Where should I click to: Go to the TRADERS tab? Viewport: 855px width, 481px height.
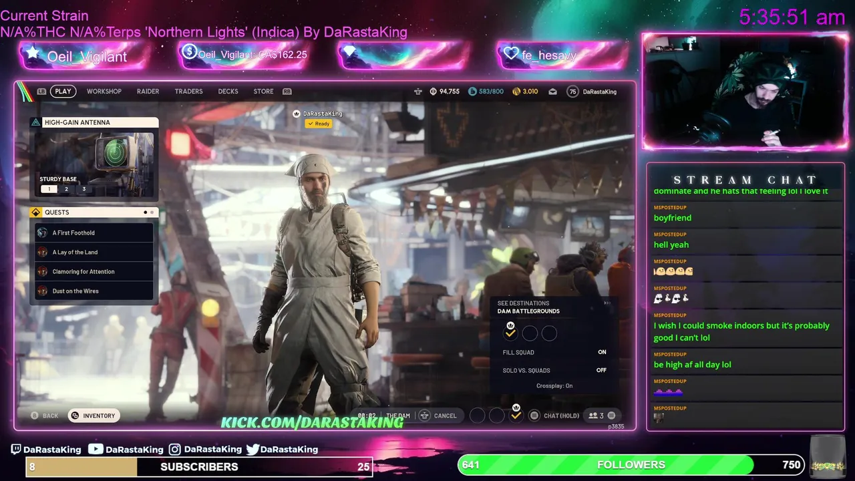[188, 92]
